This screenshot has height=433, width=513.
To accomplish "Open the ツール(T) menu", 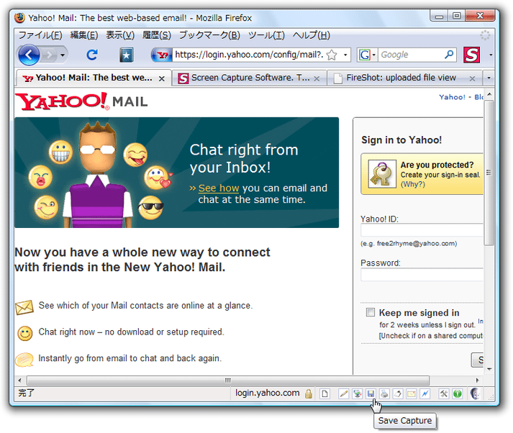I will 266,35.
